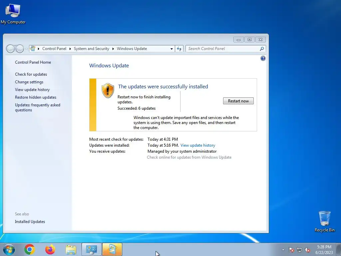Open the clock showing 5:28 PM
This screenshot has height=256, width=341.
pyautogui.click(x=324, y=250)
